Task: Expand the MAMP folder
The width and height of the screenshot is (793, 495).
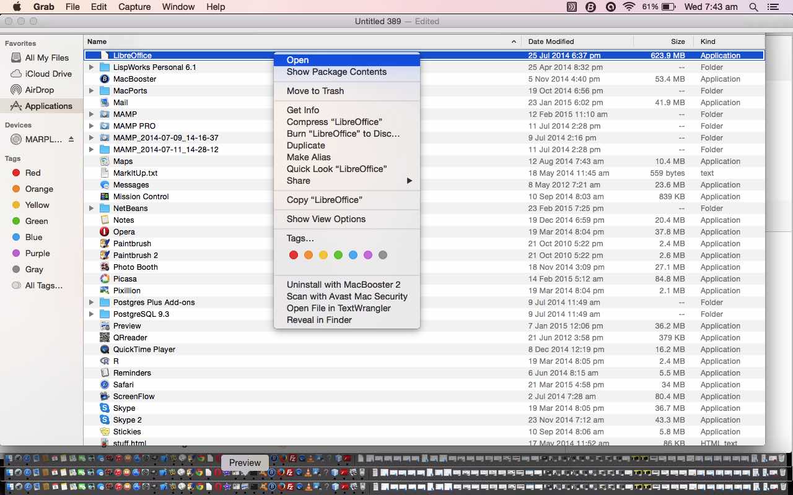Action: pos(91,114)
